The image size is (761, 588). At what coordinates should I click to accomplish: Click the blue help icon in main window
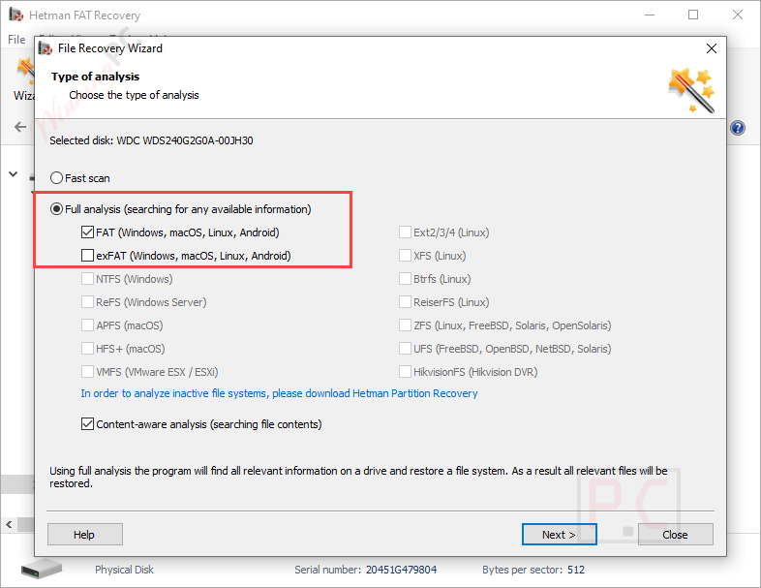coord(738,128)
